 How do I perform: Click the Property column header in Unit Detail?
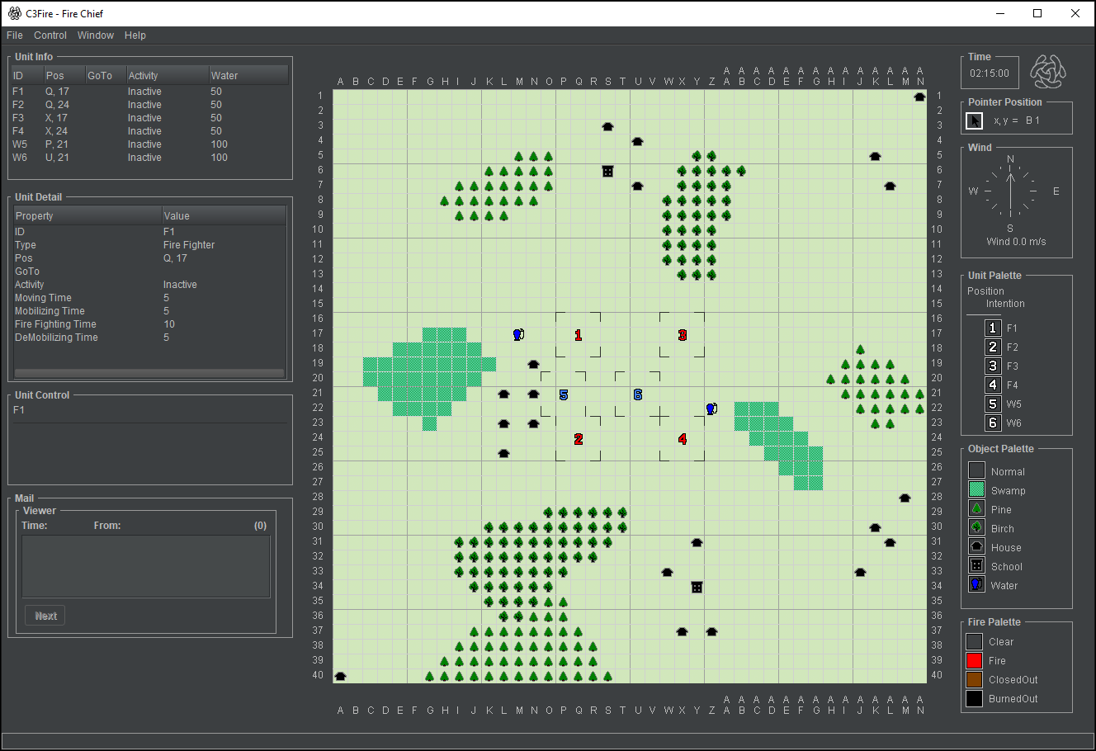87,215
